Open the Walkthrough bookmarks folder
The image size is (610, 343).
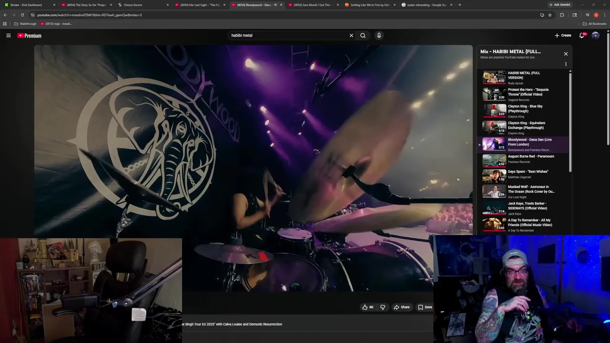point(25,24)
